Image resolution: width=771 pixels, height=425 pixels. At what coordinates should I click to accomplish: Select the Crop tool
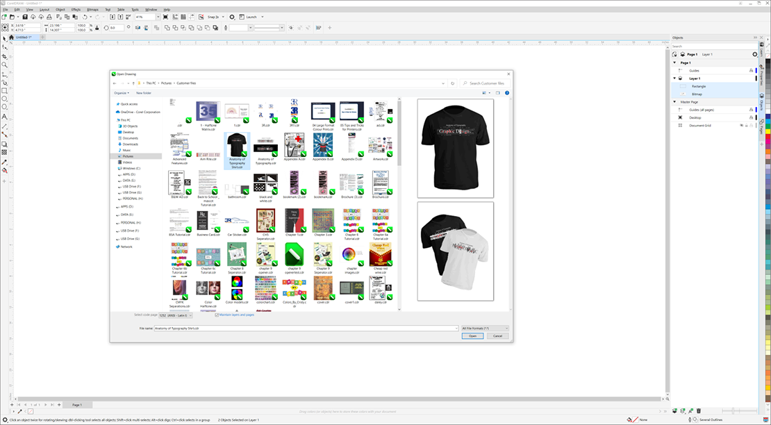coord(4,54)
